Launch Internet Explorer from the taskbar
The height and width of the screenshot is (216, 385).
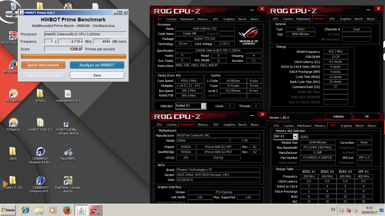point(26,210)
